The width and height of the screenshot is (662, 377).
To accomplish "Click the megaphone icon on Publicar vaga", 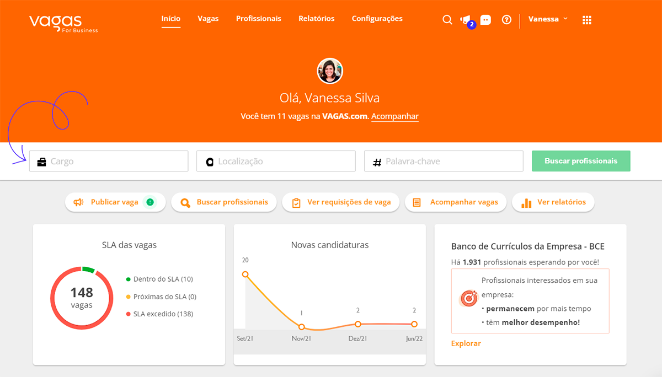I will pyautogui.click(x=78, y=202).
